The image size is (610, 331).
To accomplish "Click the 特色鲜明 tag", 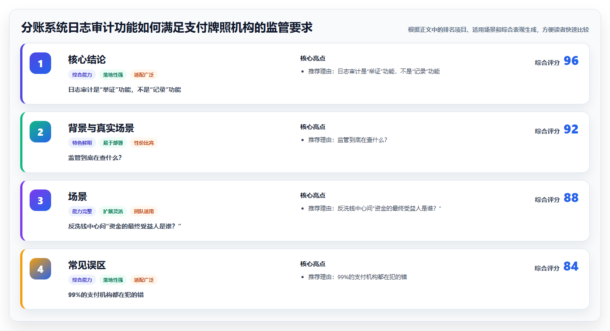I will (x=82, y=143).
